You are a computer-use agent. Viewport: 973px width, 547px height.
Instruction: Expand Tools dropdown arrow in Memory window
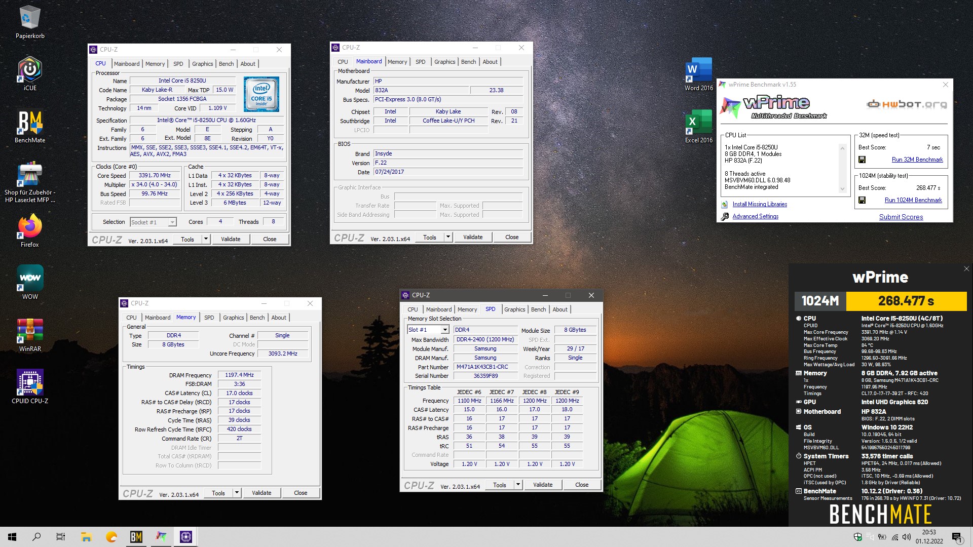coord(237,493)
